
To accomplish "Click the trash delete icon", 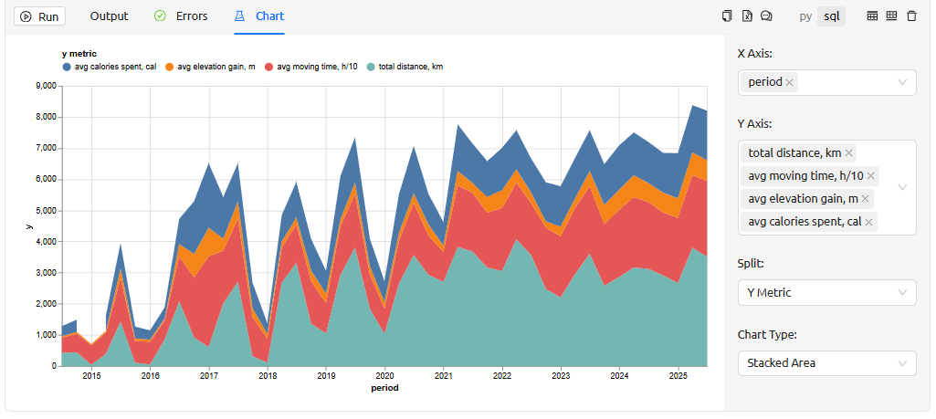I will 911,16.
